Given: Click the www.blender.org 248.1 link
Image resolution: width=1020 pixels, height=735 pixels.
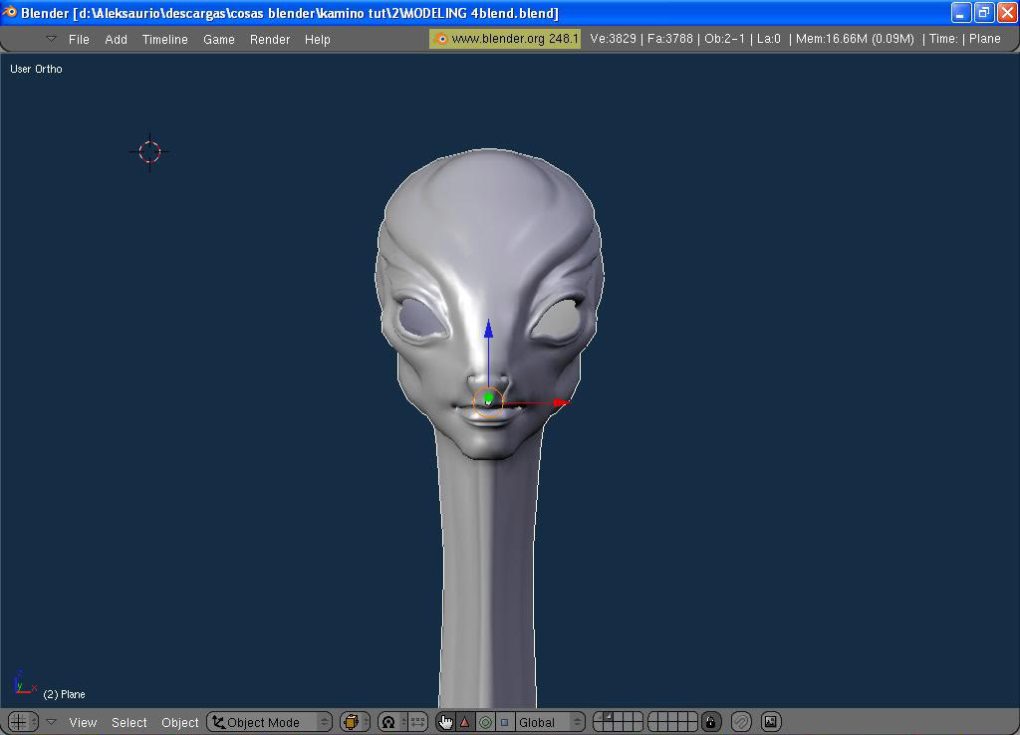Looking at the screenshot, I should tap(505, 39).
